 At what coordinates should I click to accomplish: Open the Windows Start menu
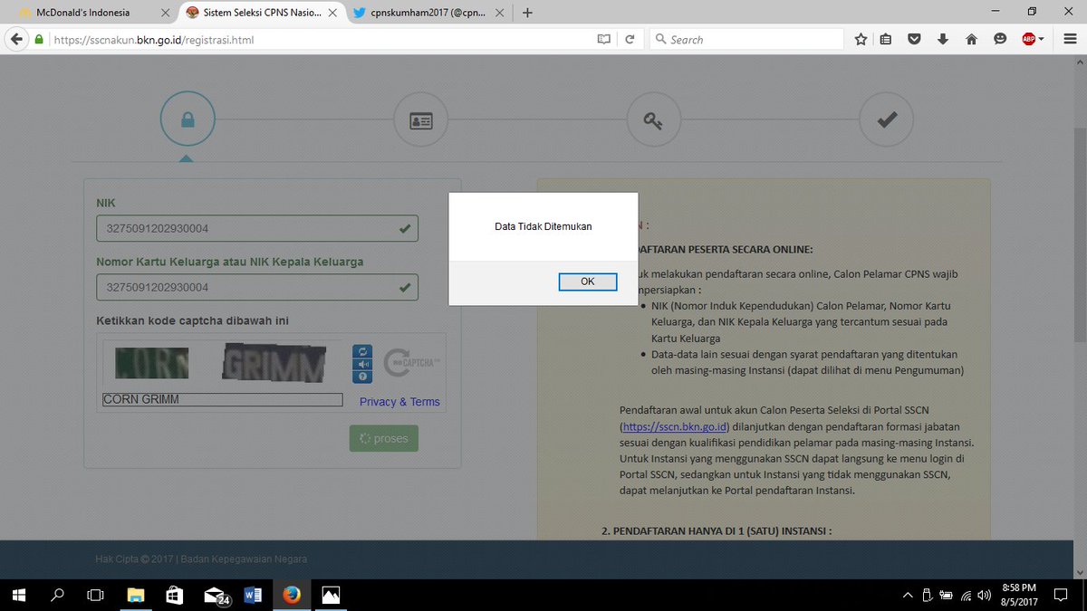(x=20, y=595)
